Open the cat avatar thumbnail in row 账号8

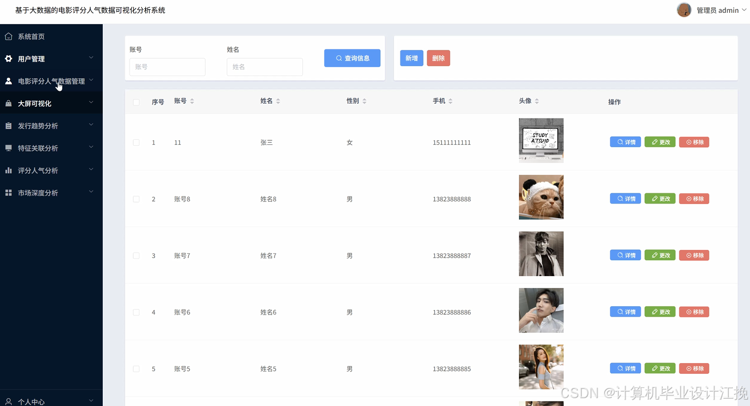tap(541, 197)
